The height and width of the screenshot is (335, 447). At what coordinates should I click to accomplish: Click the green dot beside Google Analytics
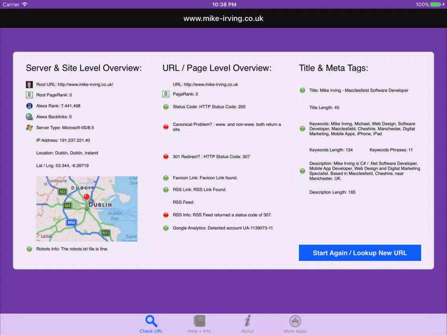166,228
